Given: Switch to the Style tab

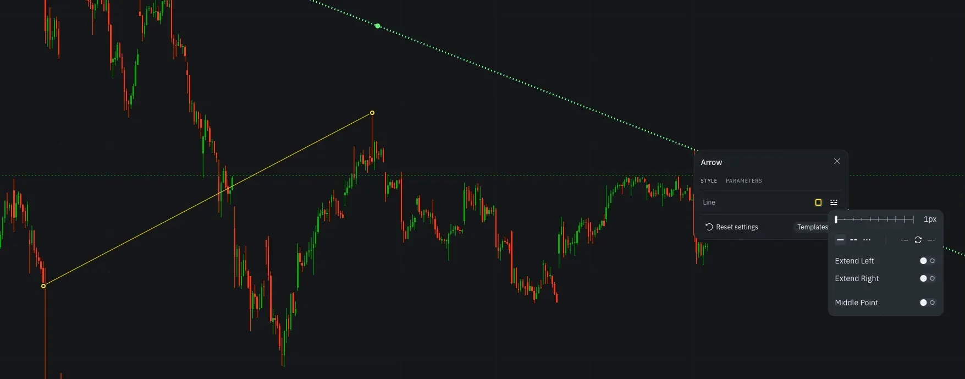Looking at the screenshot, I should [709, 180].
